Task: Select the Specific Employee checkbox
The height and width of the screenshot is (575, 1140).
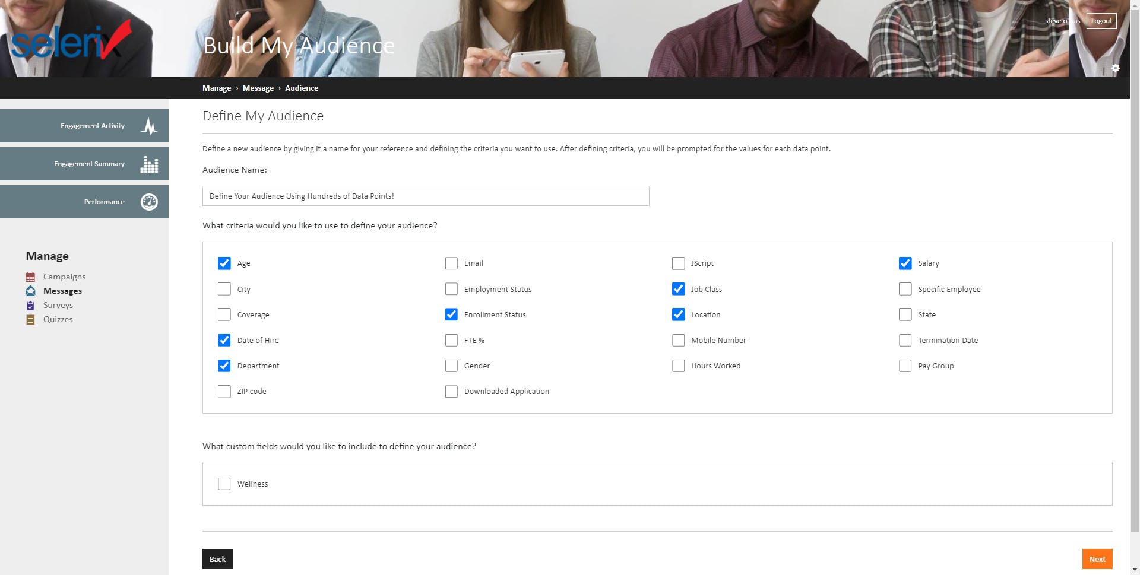Action: [905, 289]
